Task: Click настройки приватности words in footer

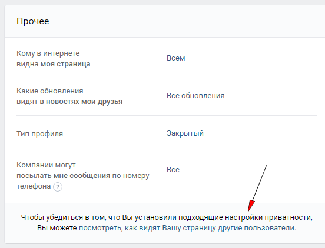Action: click(268, 217)
